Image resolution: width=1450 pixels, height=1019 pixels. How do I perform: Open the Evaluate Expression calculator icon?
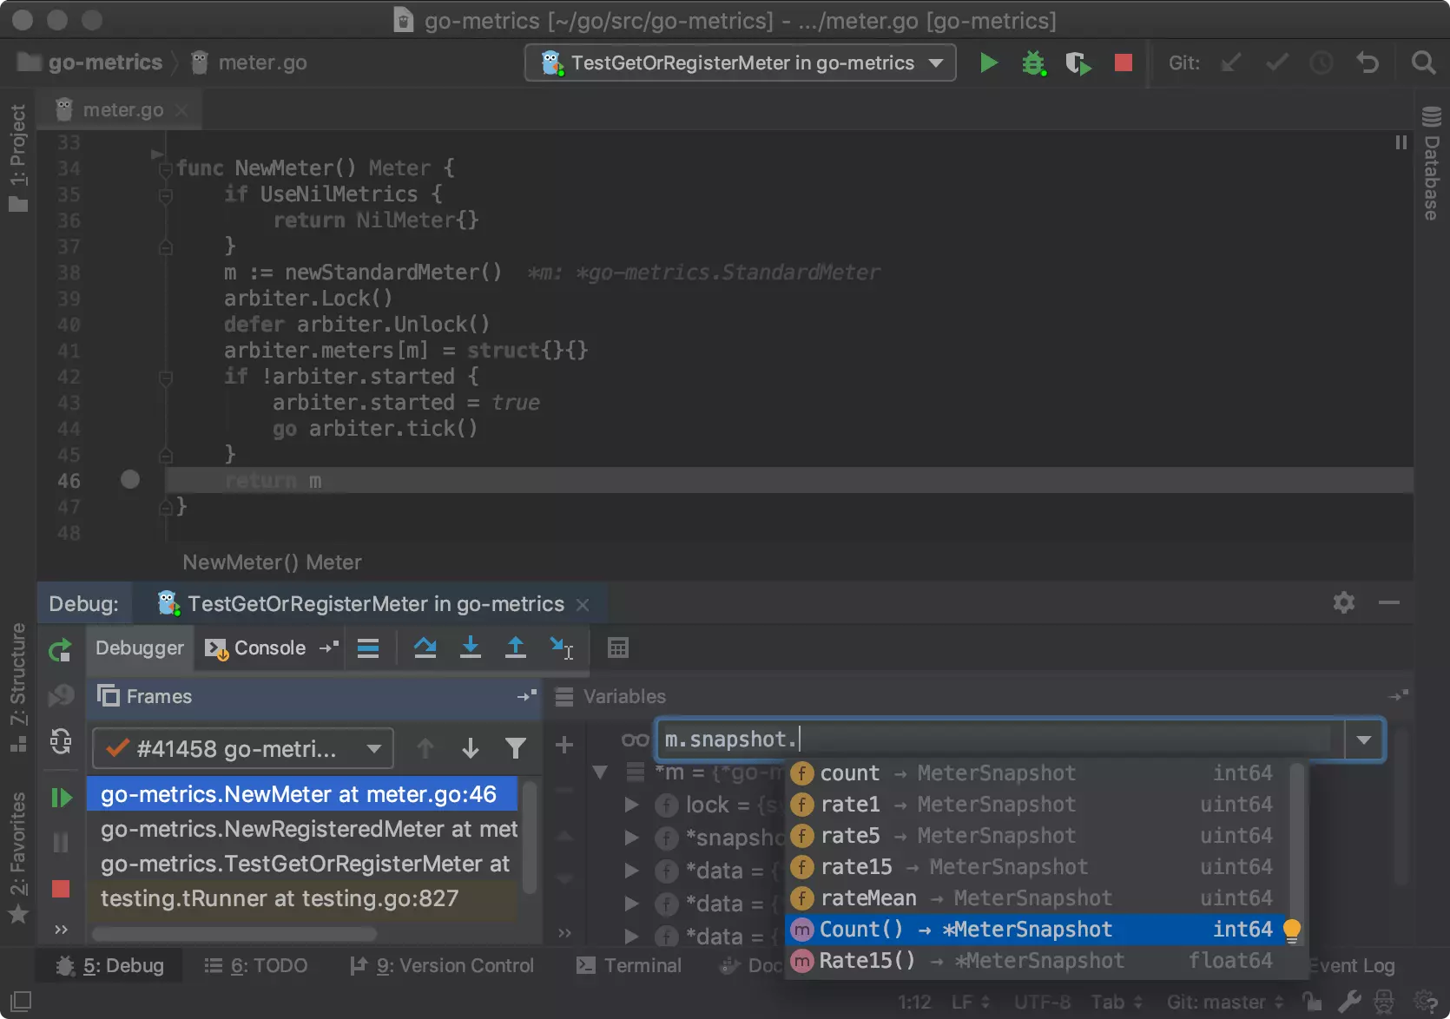click(617, 648)
